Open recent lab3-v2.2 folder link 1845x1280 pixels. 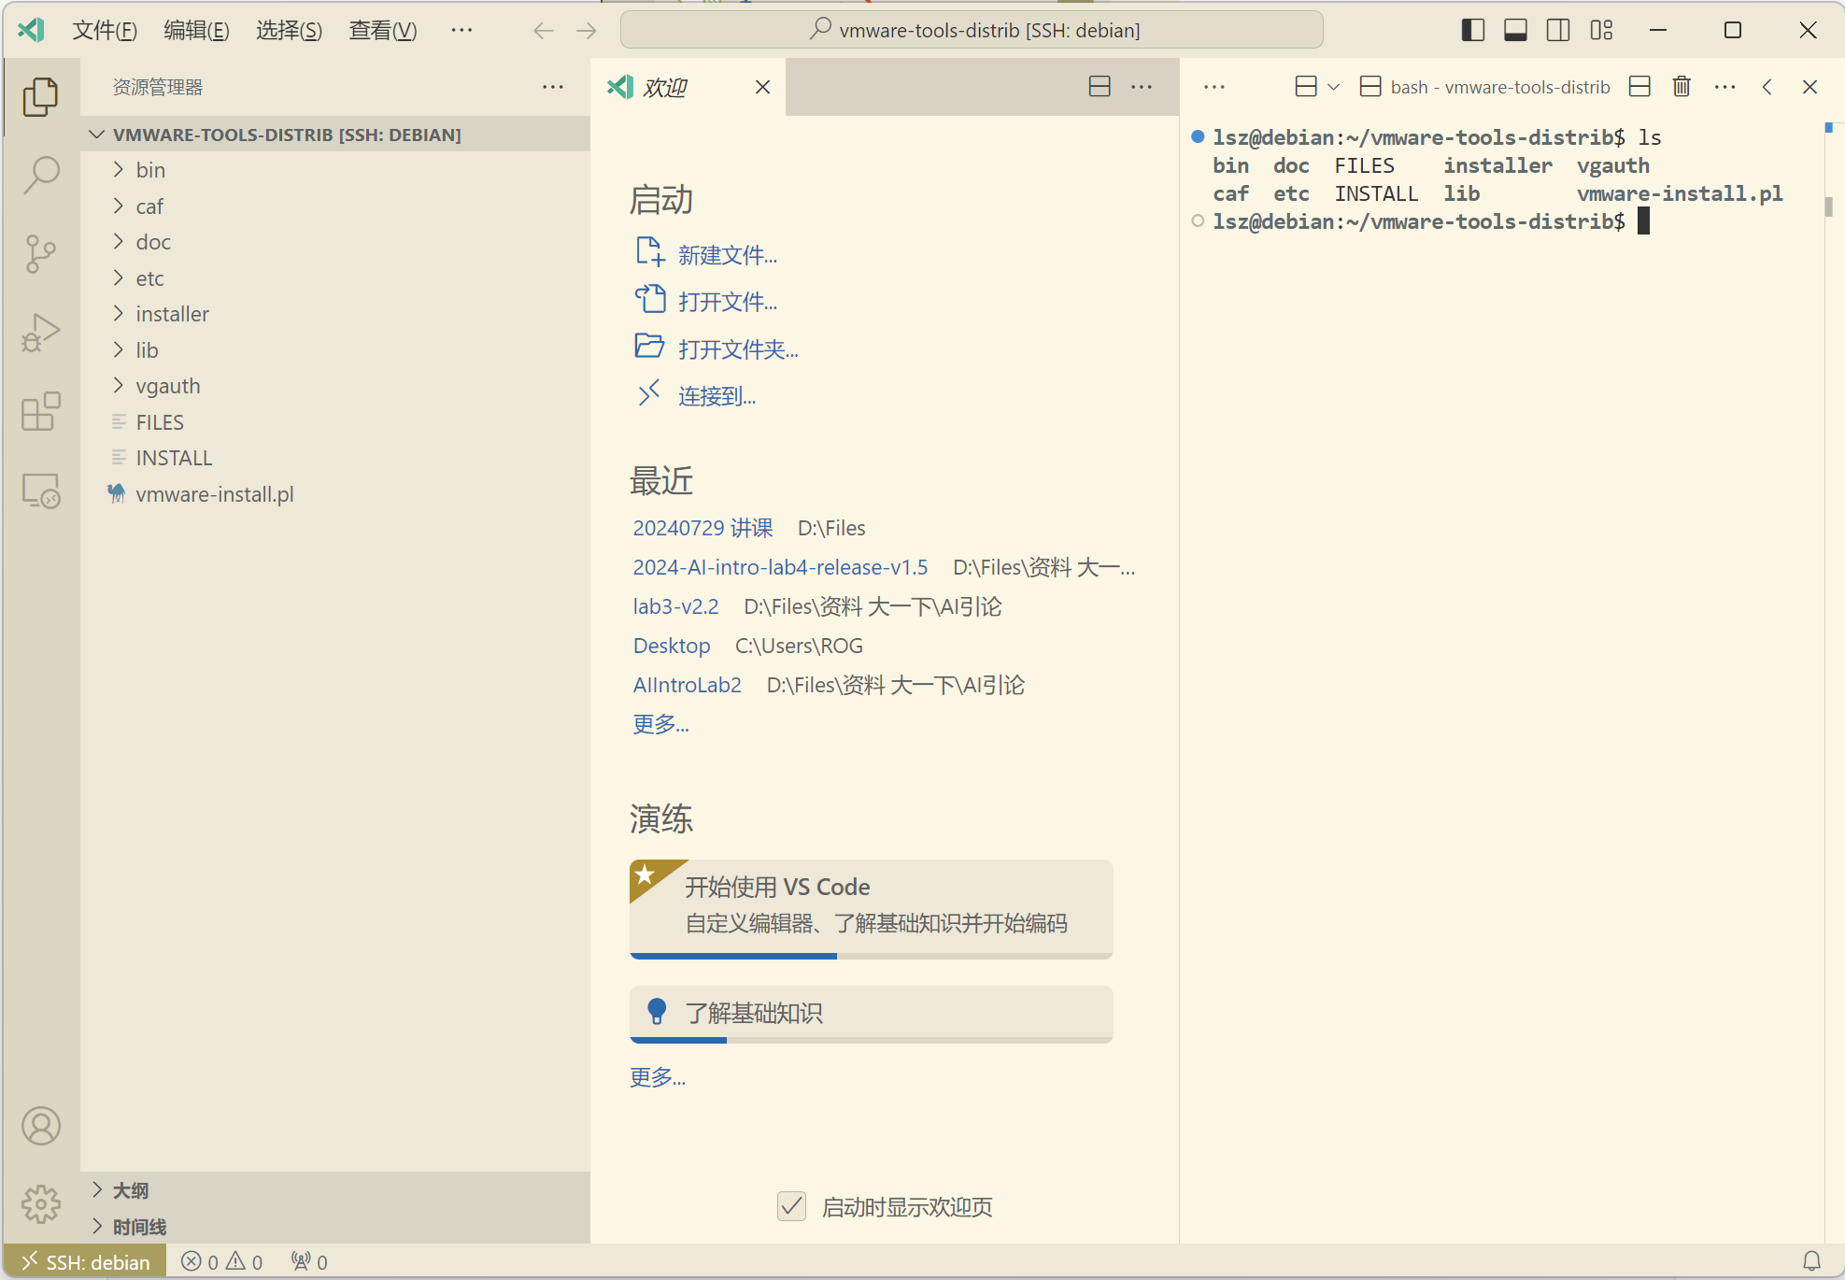(675, 606)
